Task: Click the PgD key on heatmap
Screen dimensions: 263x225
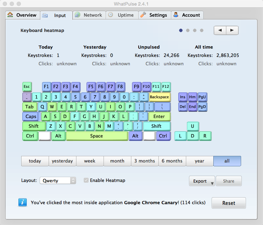Action: click(x=202, y=107)
